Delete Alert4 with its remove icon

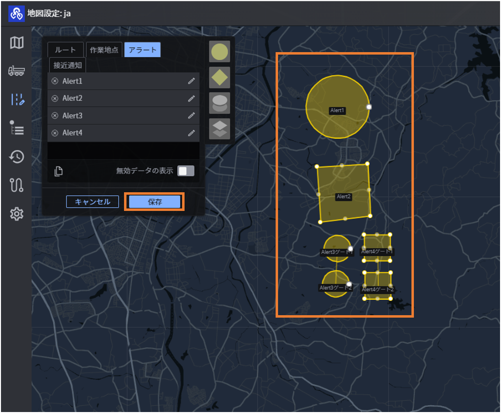point(55,133)
